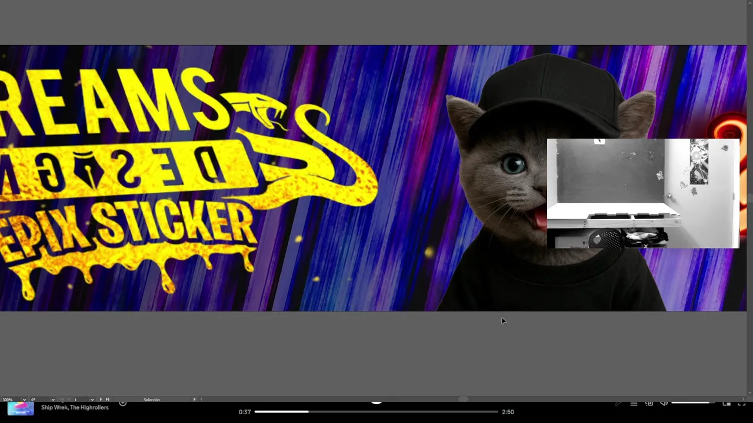Open the status bar options arrow beside Selección
The height and width of the screenshot is (423, 753).
tap(195, 399)
